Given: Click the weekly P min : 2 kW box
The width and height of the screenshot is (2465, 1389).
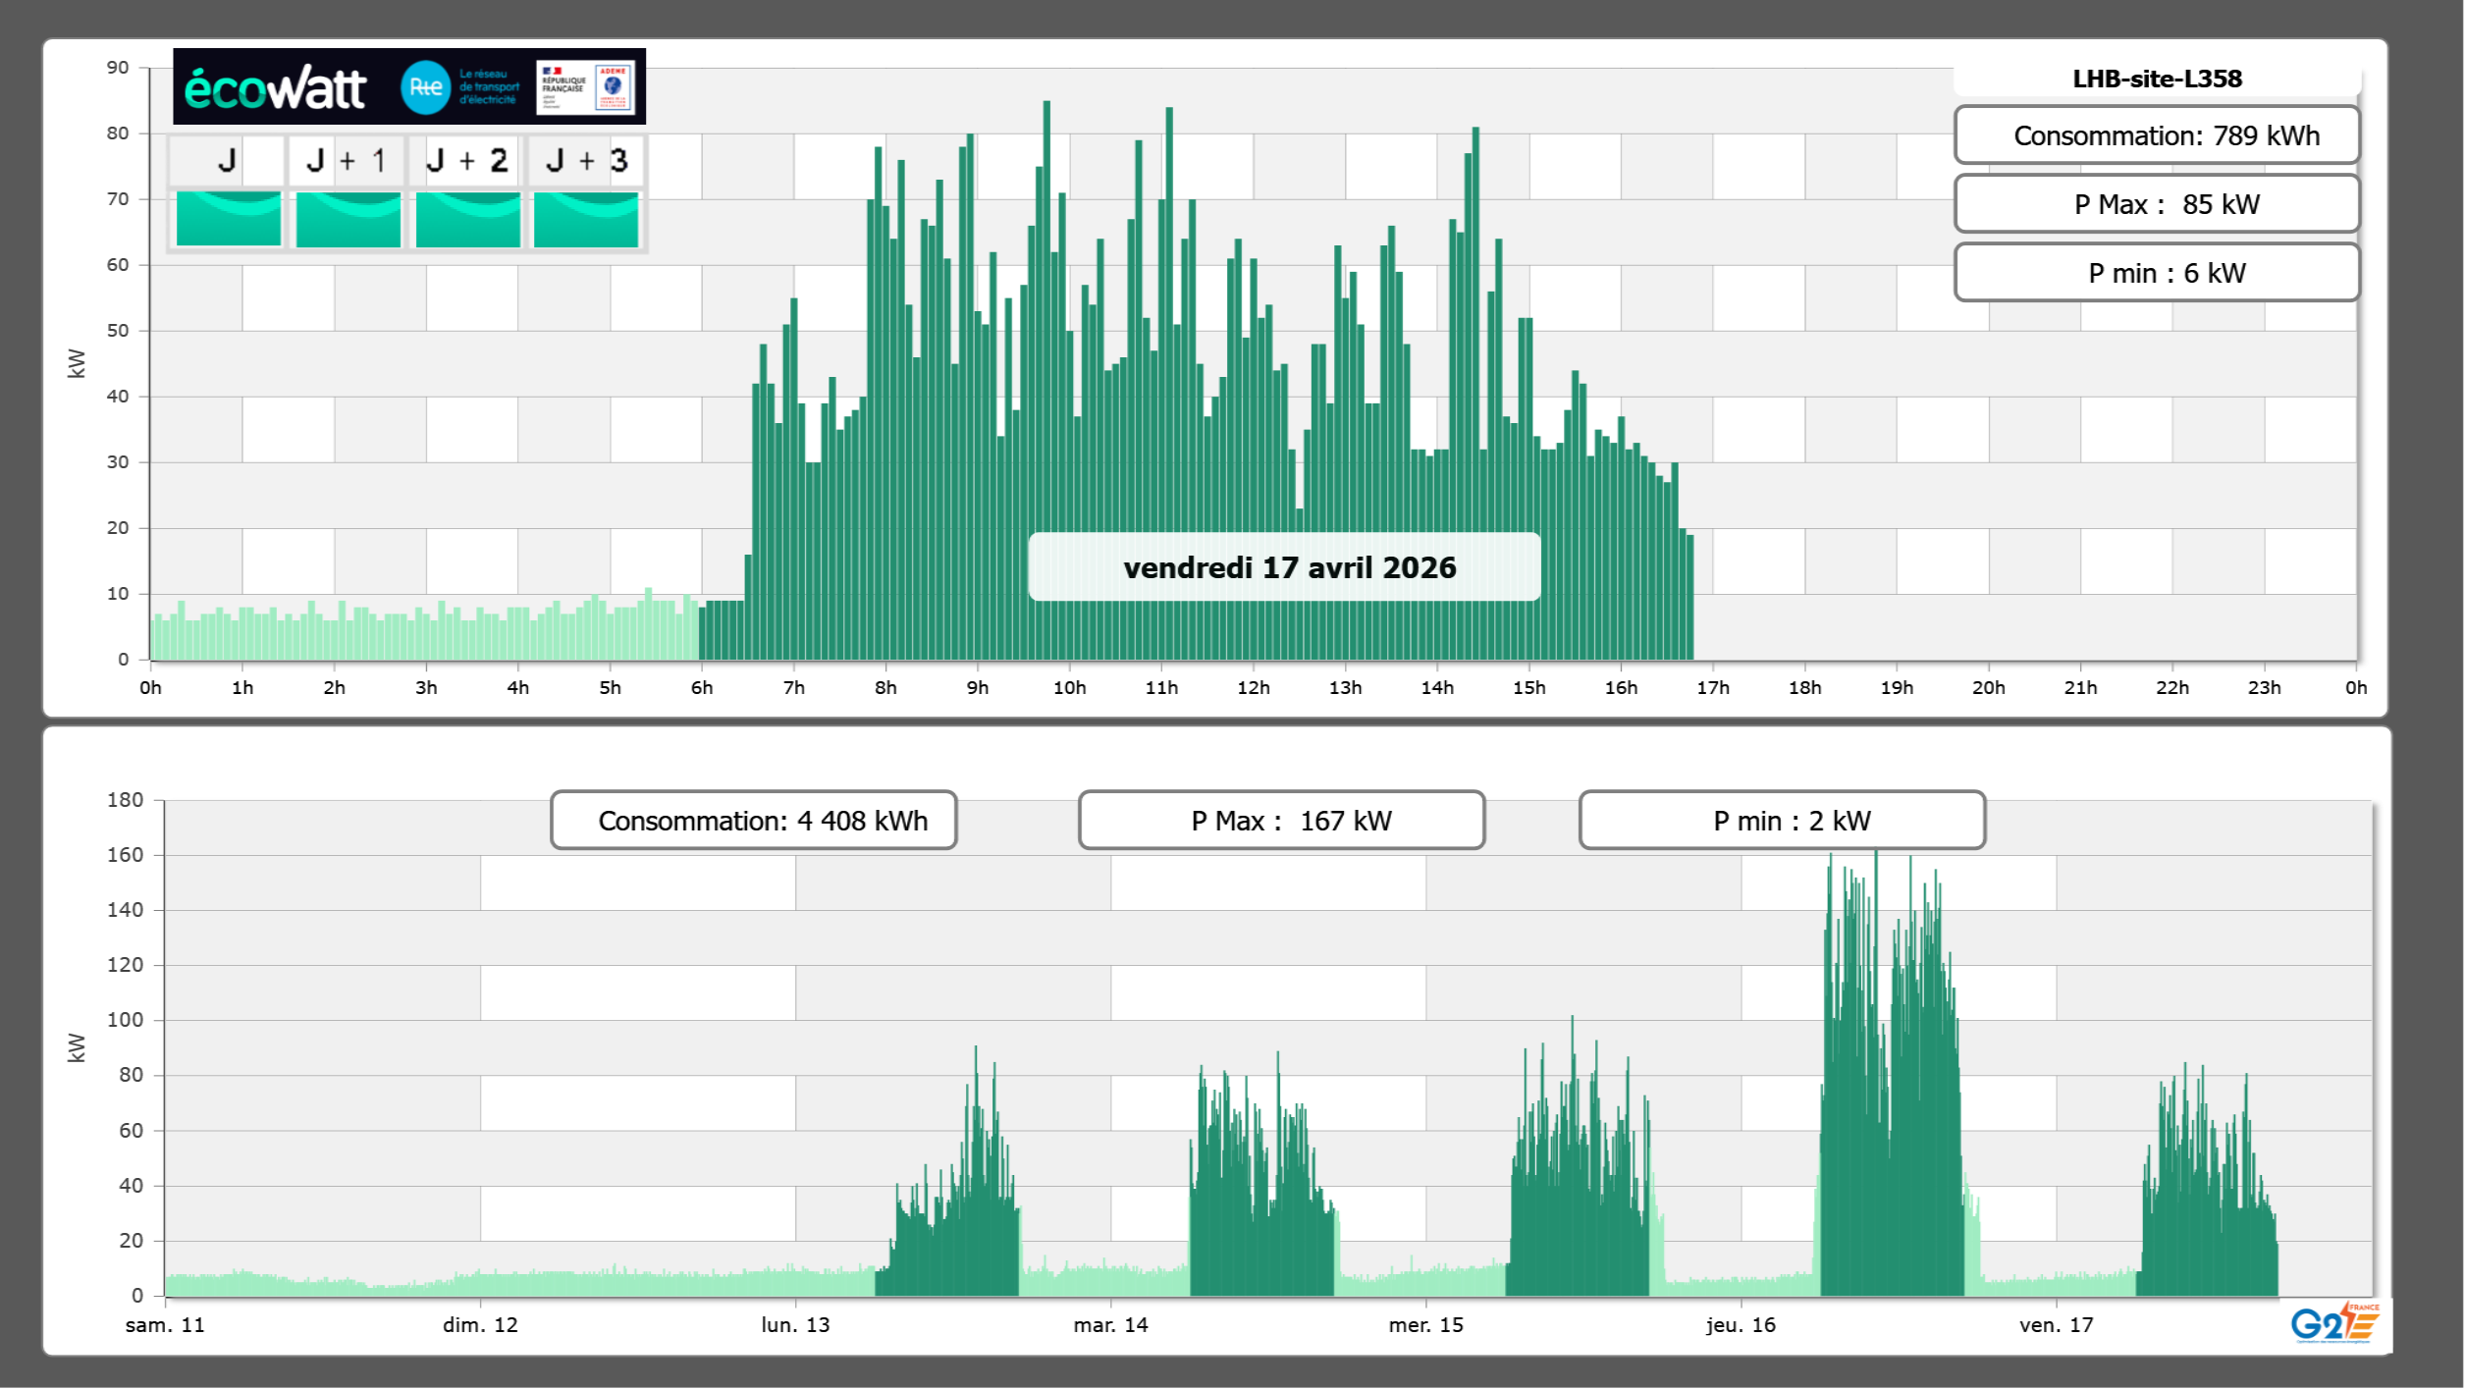Looking at the screenshot, I should (x=1782, y=821).
